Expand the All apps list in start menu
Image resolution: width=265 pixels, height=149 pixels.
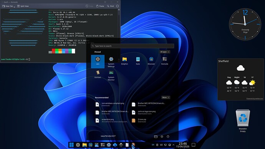[165, 52]
